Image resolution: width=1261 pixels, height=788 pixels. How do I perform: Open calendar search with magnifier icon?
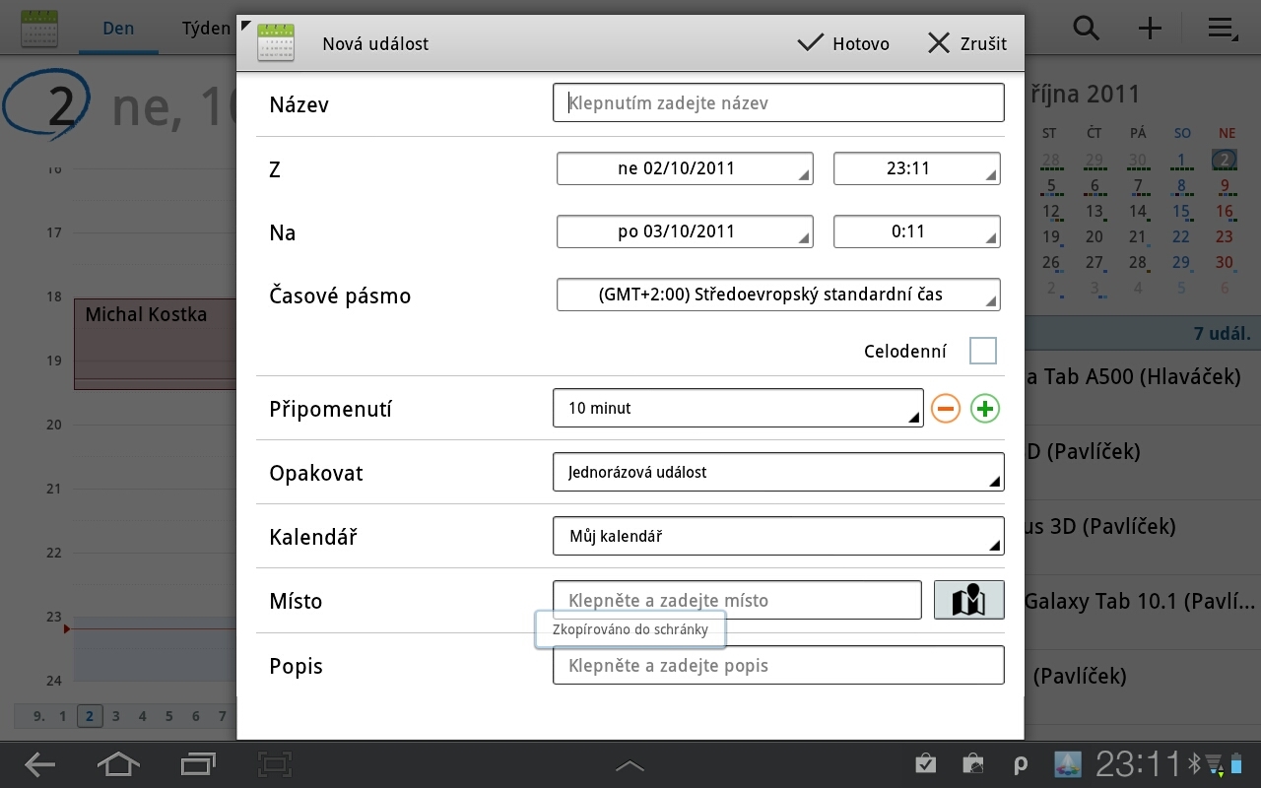click(x=1086, y=29)
